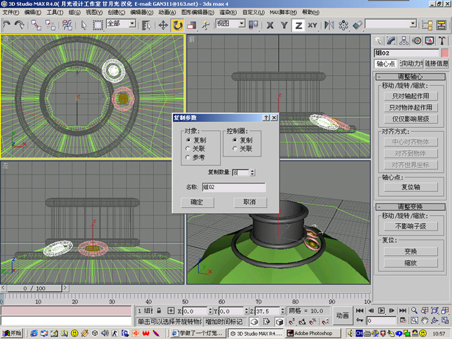Activate the Select and Rotate tool

coord(178,25)
